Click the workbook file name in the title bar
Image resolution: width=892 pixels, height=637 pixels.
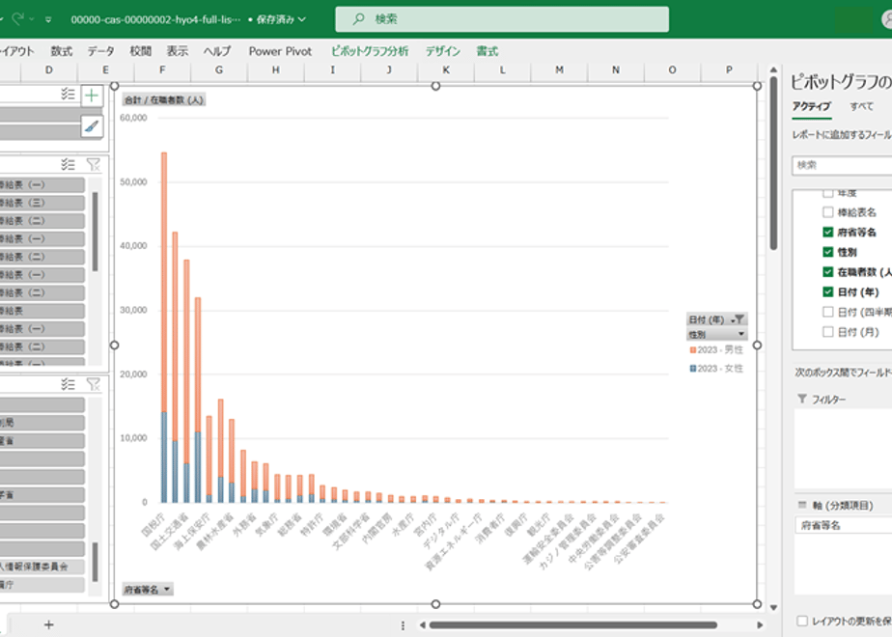click(x=155, y=19)
